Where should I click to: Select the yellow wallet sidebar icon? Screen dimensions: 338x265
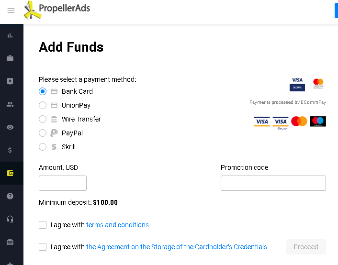pyautogui.click(x=10, y=173)
